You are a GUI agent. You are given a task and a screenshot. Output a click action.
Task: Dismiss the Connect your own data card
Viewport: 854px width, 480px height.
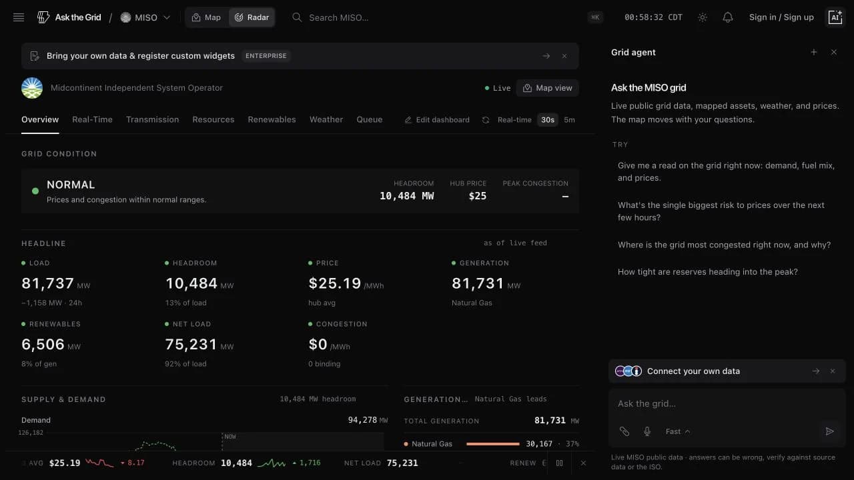[x=833, y=371]
